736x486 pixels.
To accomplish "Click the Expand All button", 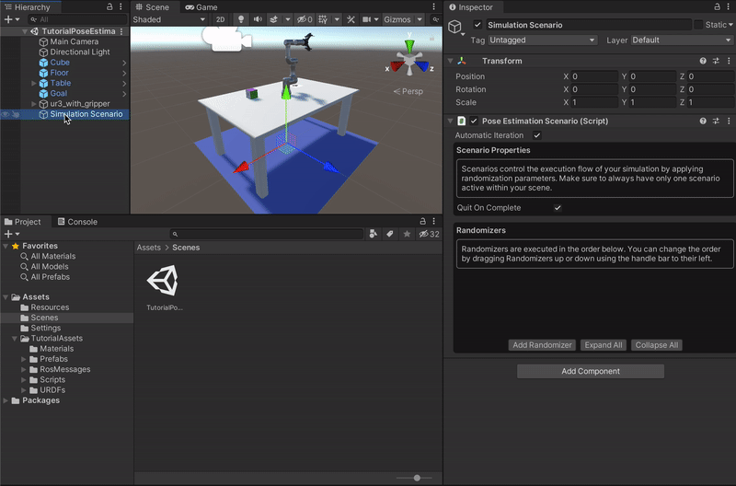I will (x=604, y=345).
